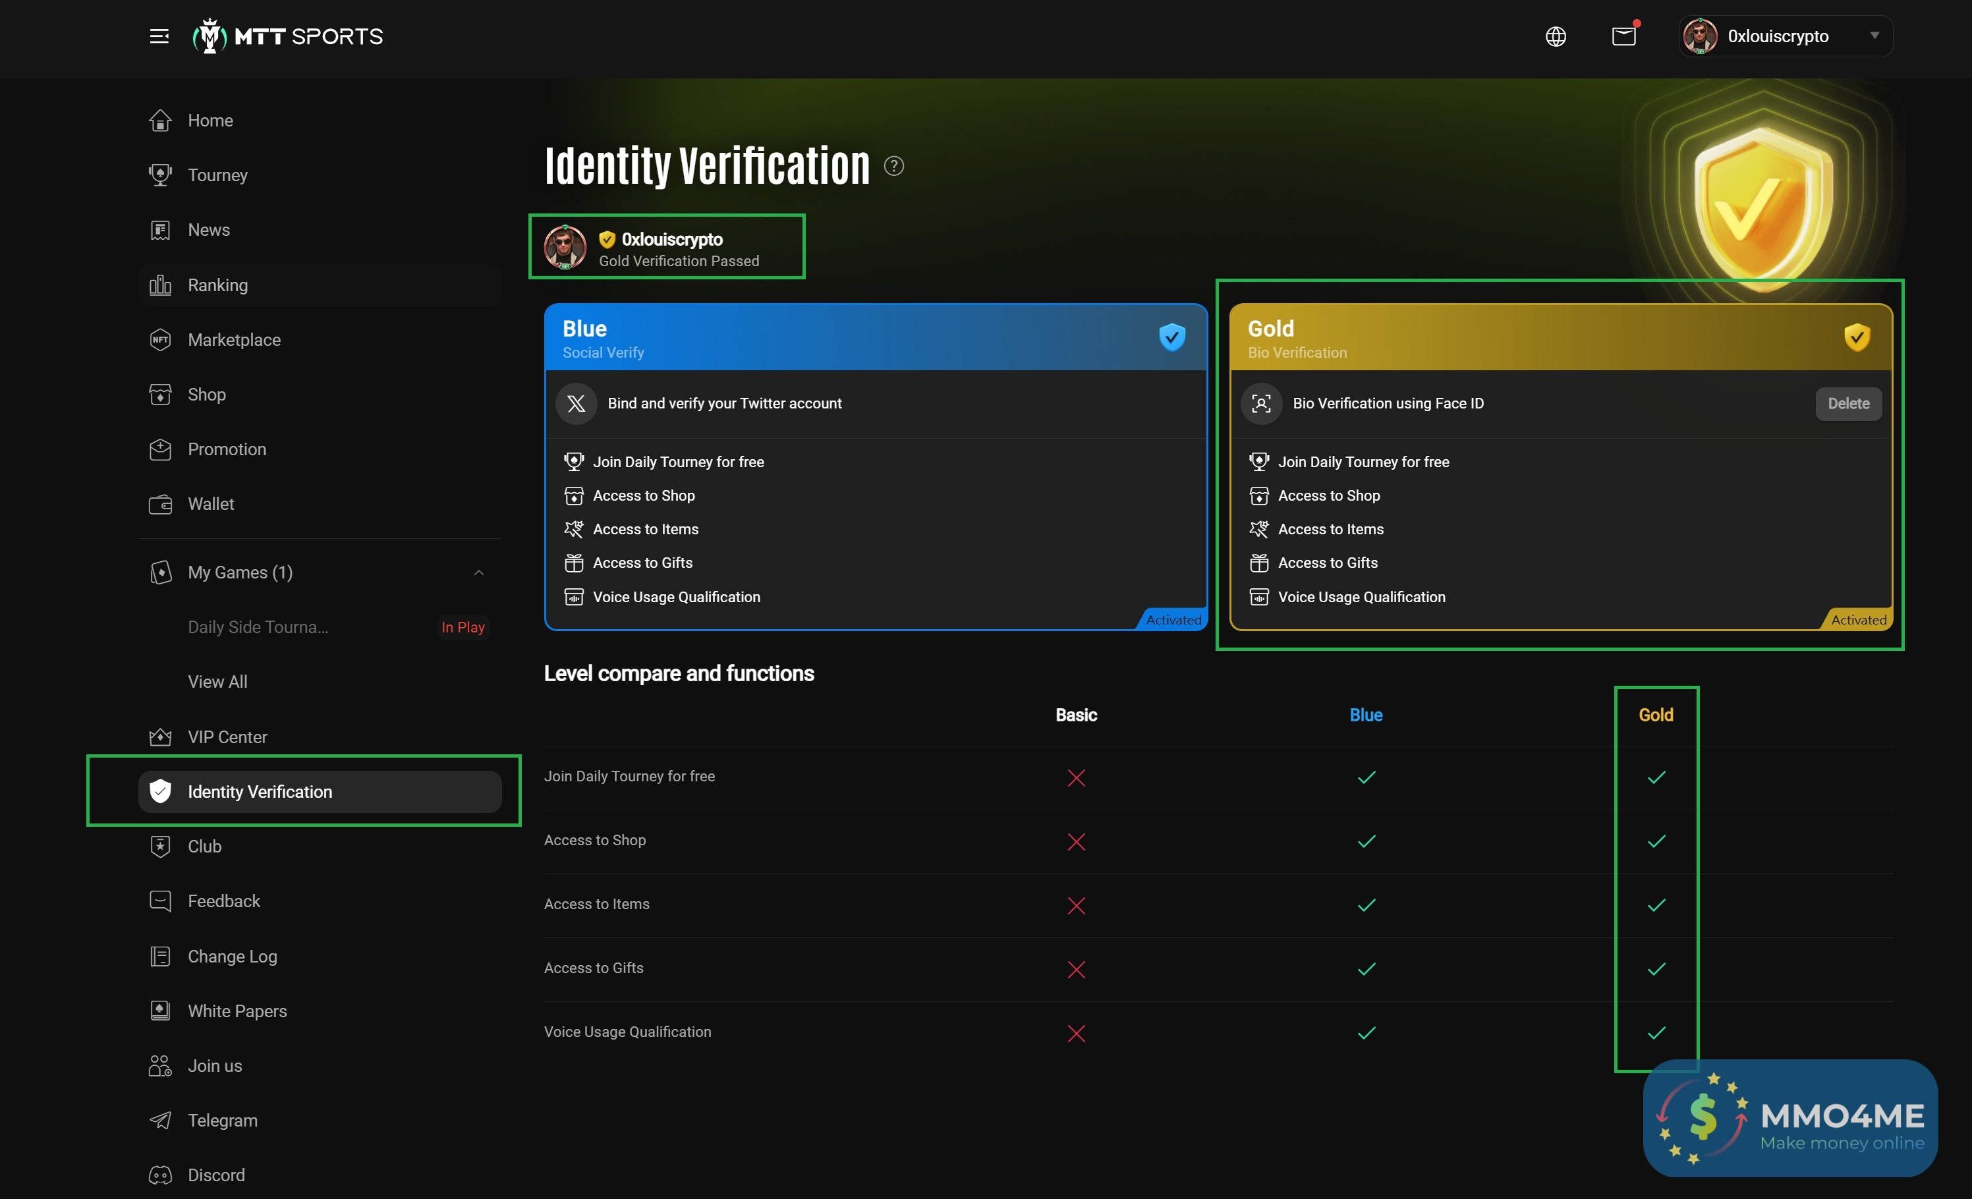Click Blue card's Access to Gifts icon
Screen dimensions: 1972x1199
574,563
